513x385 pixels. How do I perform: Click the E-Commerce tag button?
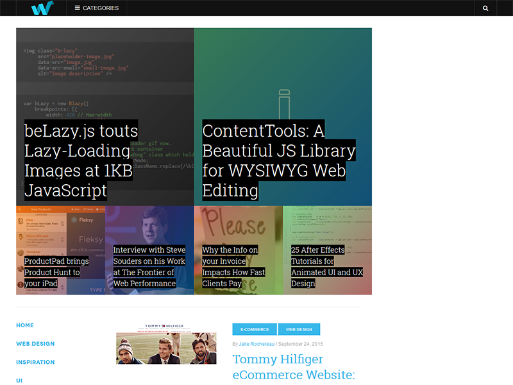[x=255, y=329]
